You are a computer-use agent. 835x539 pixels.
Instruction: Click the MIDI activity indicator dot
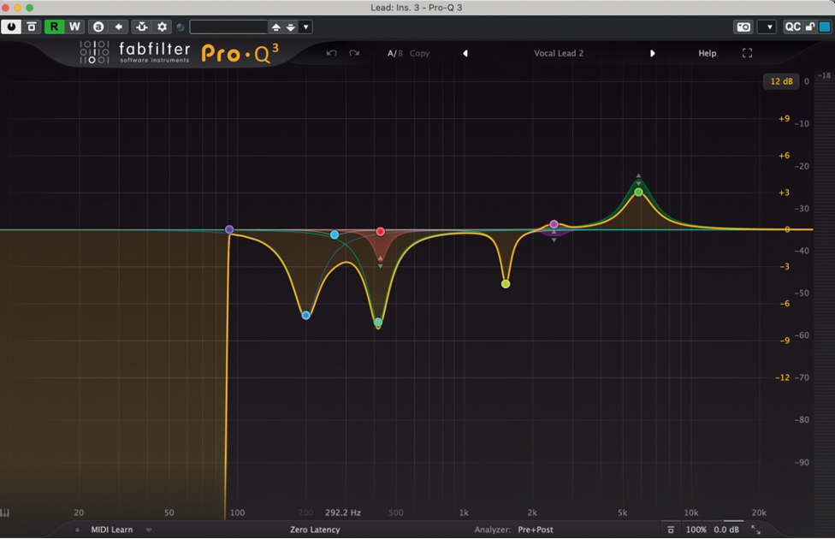[78, 530]
